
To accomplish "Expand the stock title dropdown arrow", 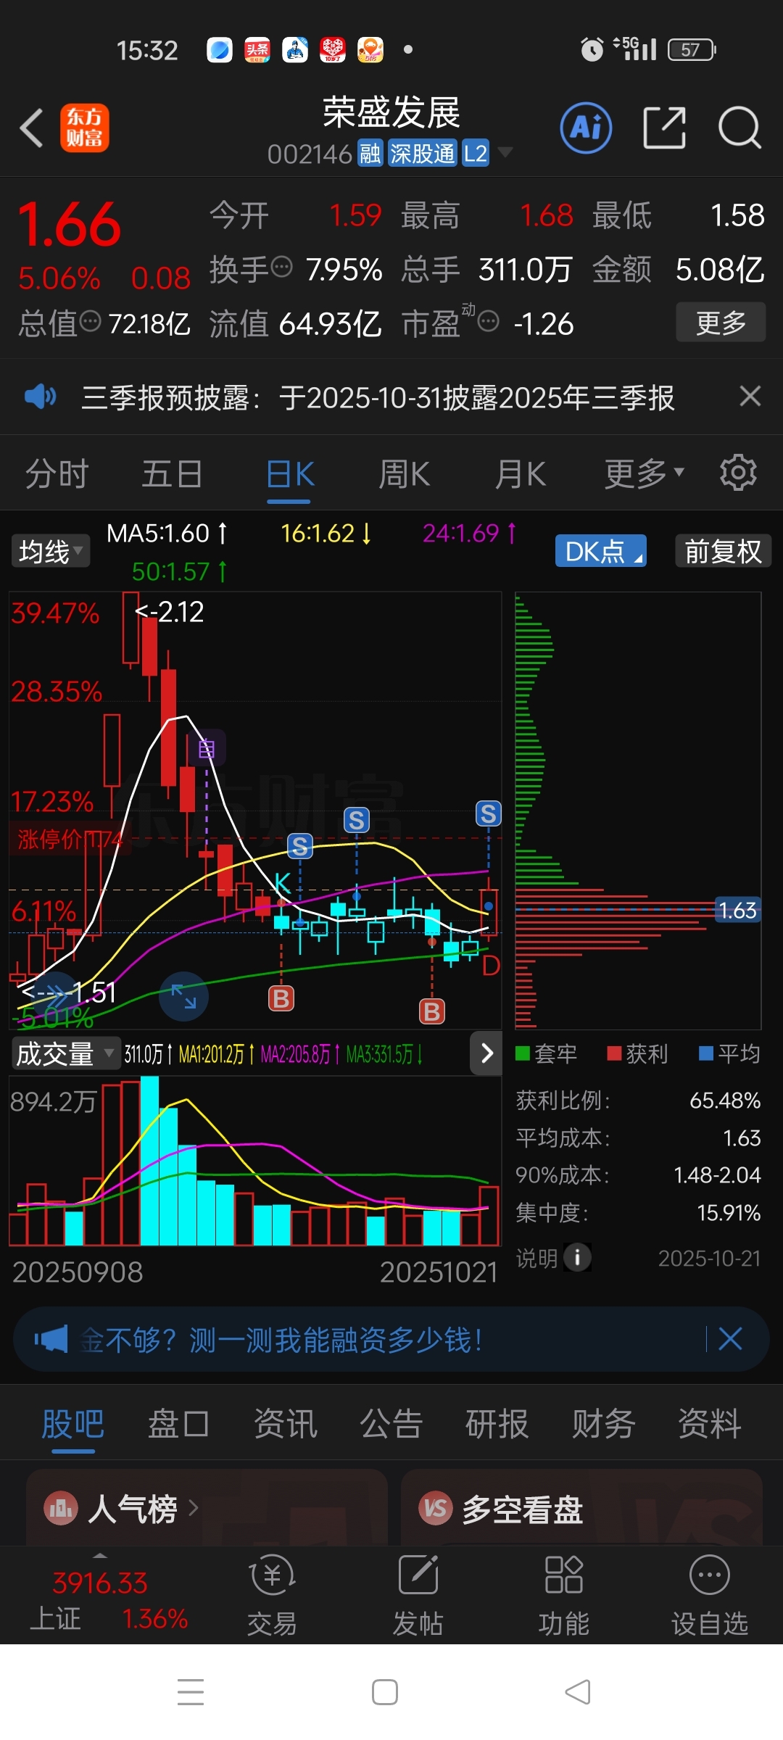I will [505, 152].
